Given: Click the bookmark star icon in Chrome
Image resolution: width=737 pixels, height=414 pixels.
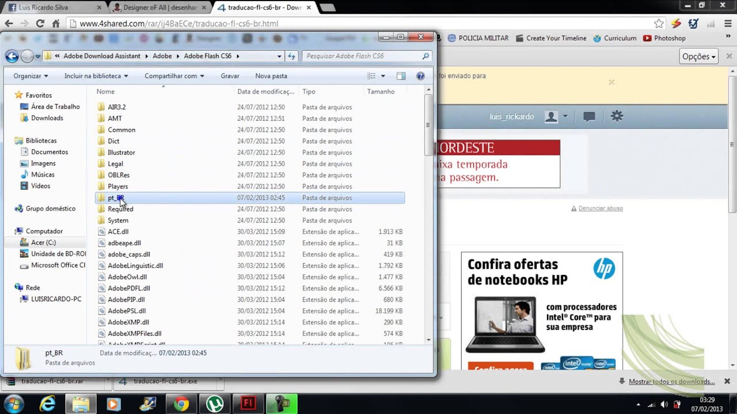Looking at the screenshot, I should click(659, 24).
